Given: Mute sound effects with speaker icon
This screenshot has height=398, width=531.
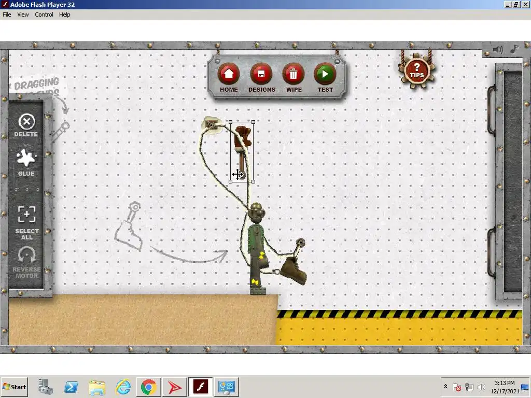Looking at the screenshot, I should (498, 50).
